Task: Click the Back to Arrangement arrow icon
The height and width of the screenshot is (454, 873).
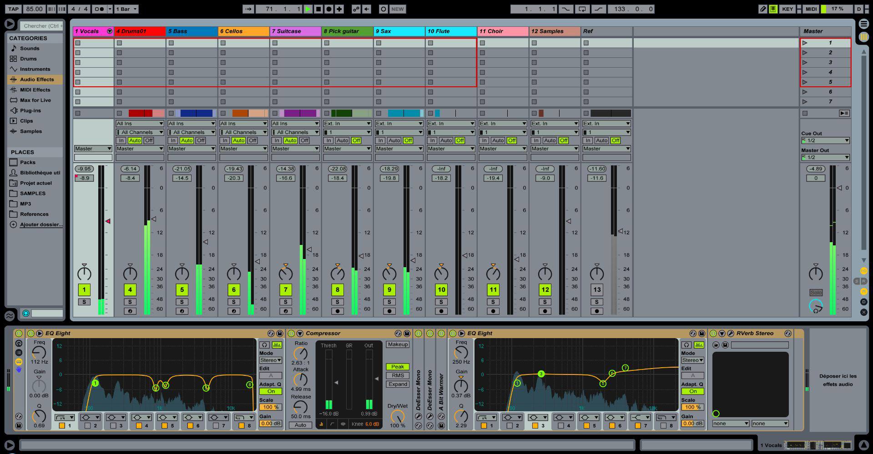Action: [x=367, y=9]
